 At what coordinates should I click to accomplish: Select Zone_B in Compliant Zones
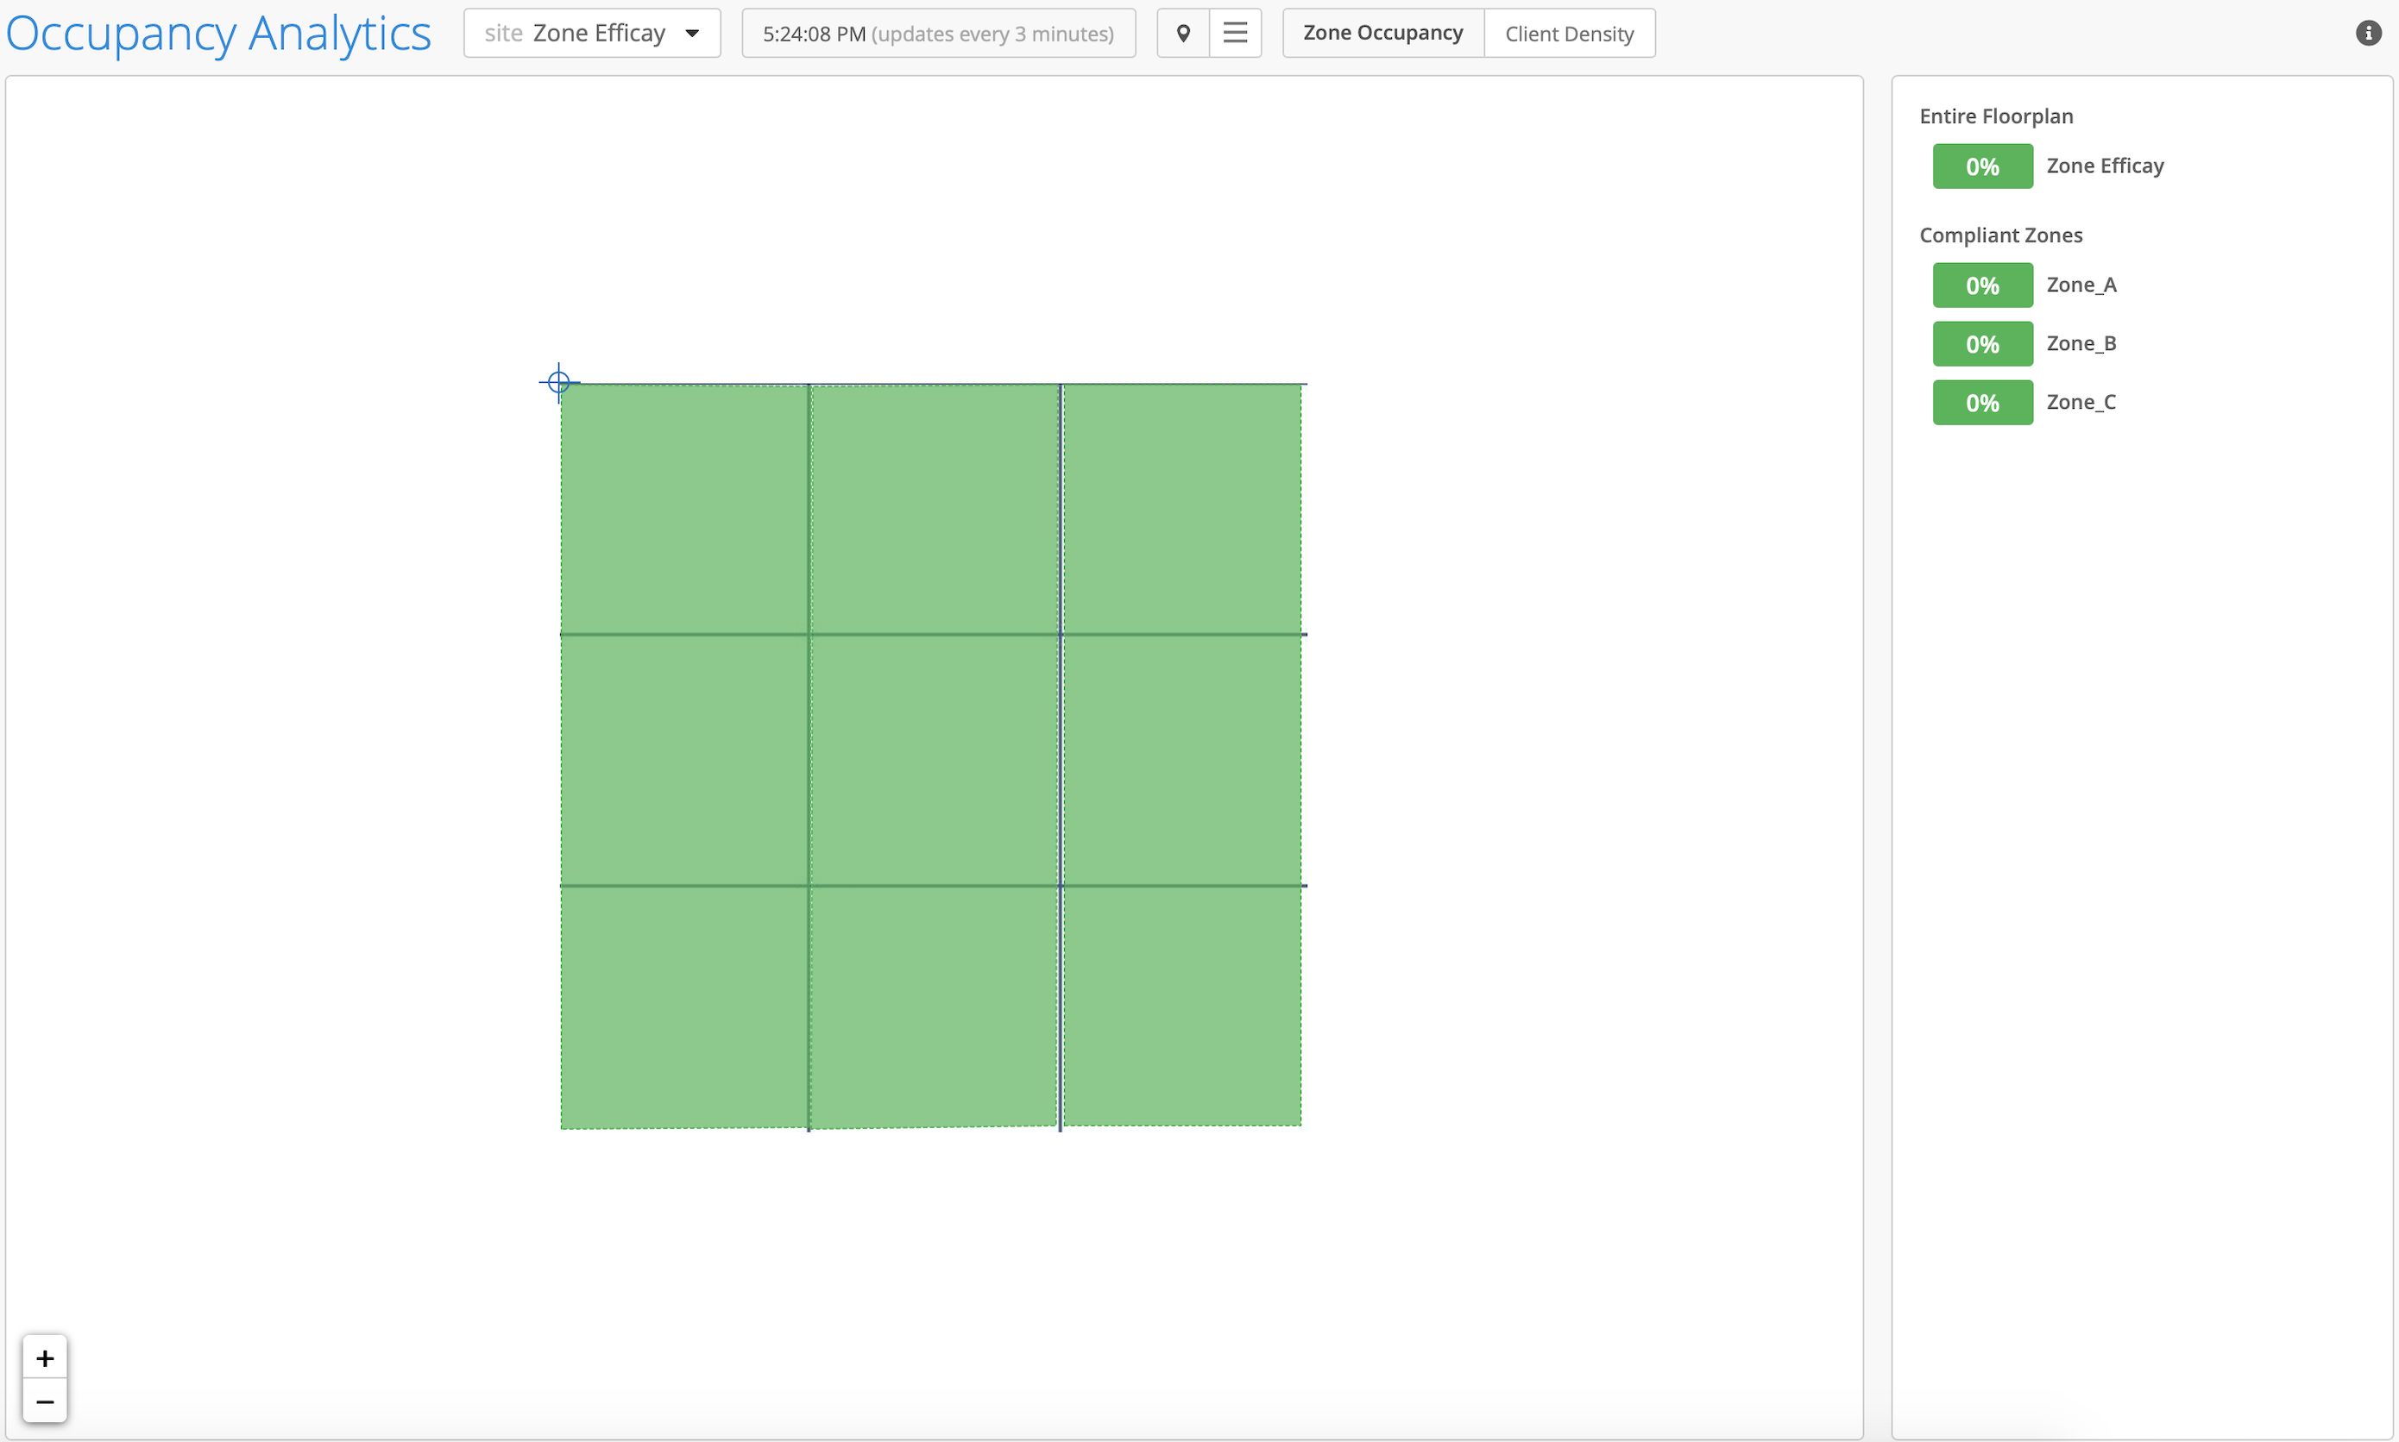(2081, 344)
